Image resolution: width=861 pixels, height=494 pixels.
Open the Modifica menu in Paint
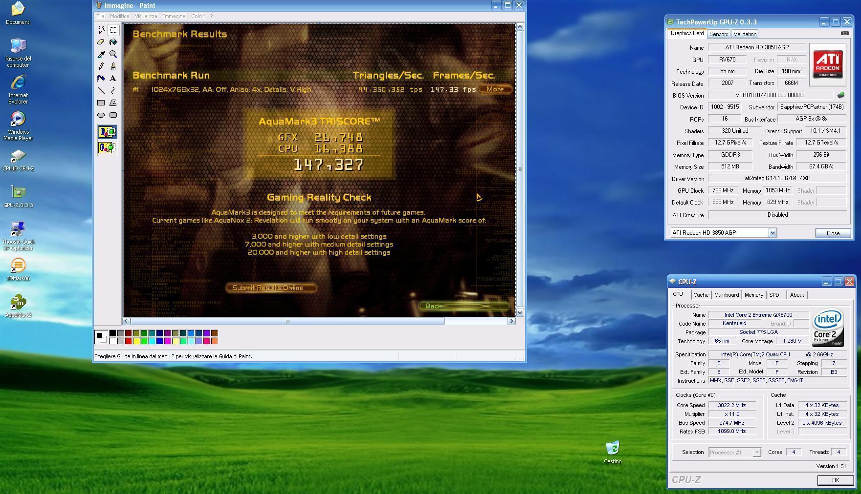pyautogui.click(x=119, y=16)
